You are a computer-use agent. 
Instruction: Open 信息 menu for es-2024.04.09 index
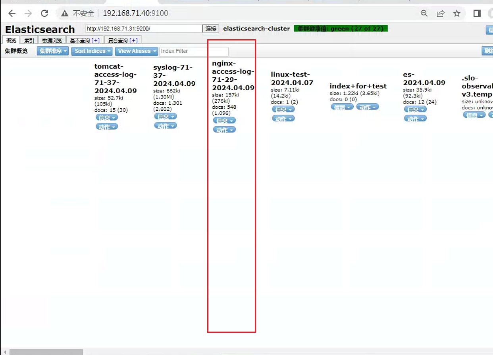[x=416, y=109]
